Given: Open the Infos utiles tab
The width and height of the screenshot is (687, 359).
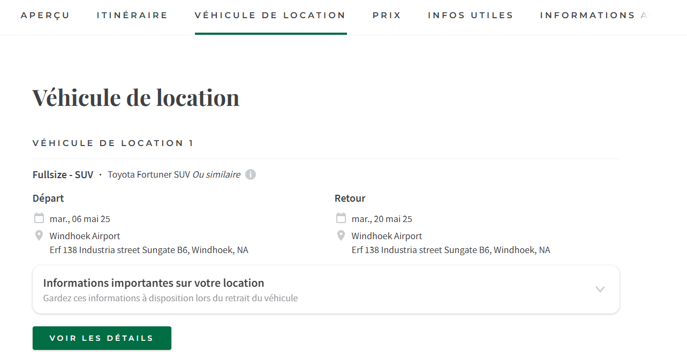Looking at the screenshot, I should (x=470, y=16).
